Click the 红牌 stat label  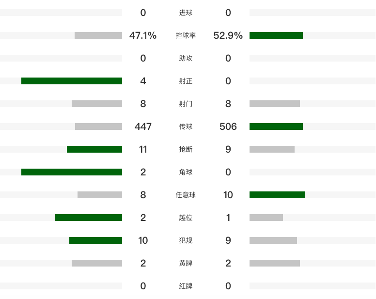186,286
